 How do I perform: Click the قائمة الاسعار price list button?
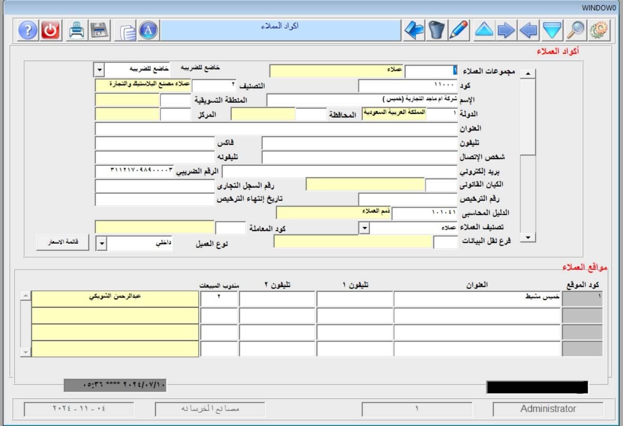coord(63,242)
